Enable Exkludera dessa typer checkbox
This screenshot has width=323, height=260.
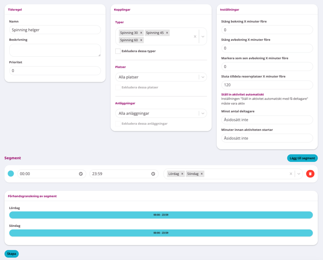point(118,51)
